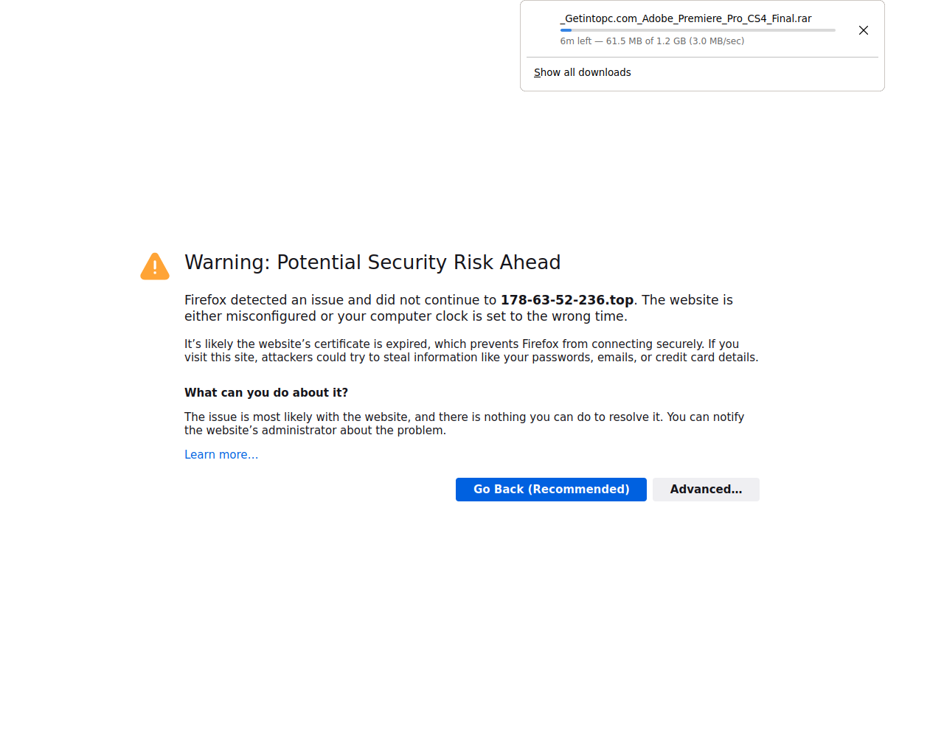Show all downloads

[x=583, y=72]
